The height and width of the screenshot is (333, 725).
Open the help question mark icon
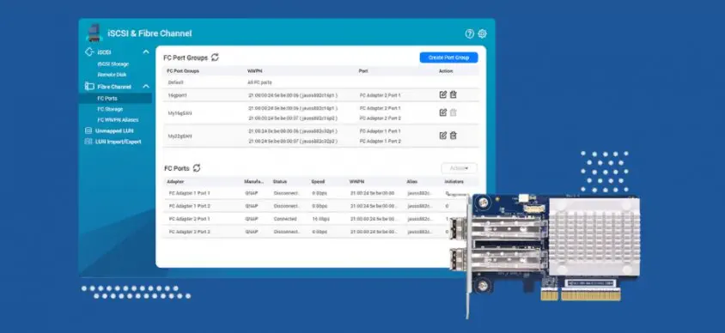(469, 33)
